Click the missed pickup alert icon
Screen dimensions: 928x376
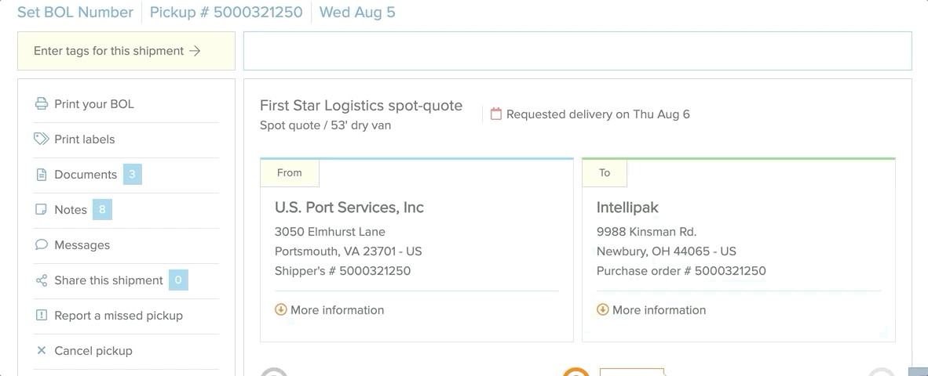(x=42, y=315)
